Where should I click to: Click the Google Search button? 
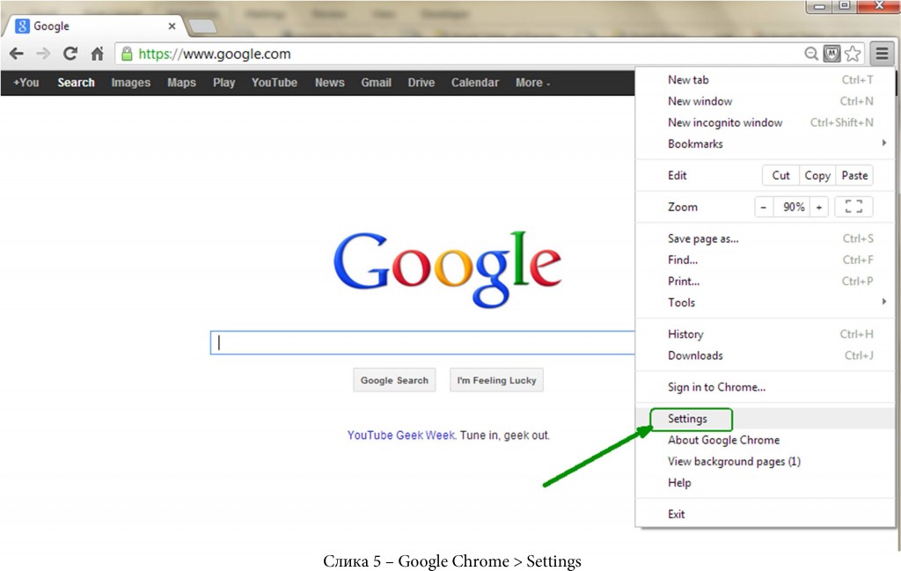394,380
